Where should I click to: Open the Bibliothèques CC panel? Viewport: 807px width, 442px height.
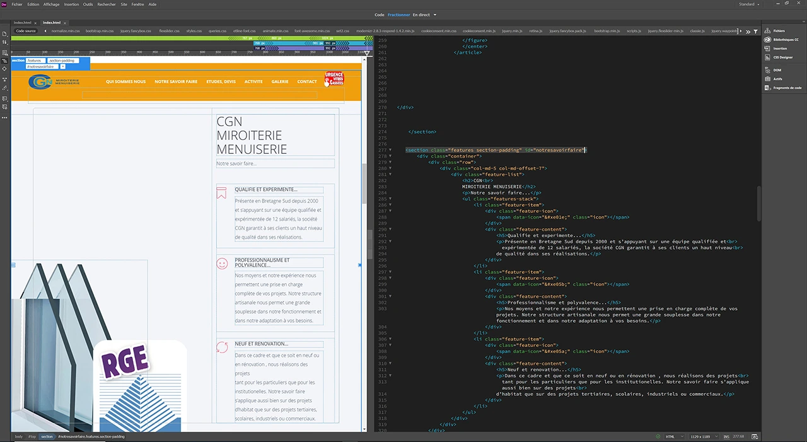click(782, 39)
